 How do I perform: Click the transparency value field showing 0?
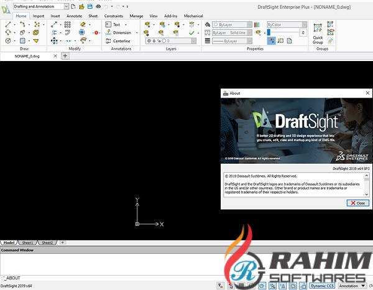(303, 32)
